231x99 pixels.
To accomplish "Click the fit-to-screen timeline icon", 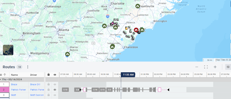I will pyautogui.click(x=206, y=67).
